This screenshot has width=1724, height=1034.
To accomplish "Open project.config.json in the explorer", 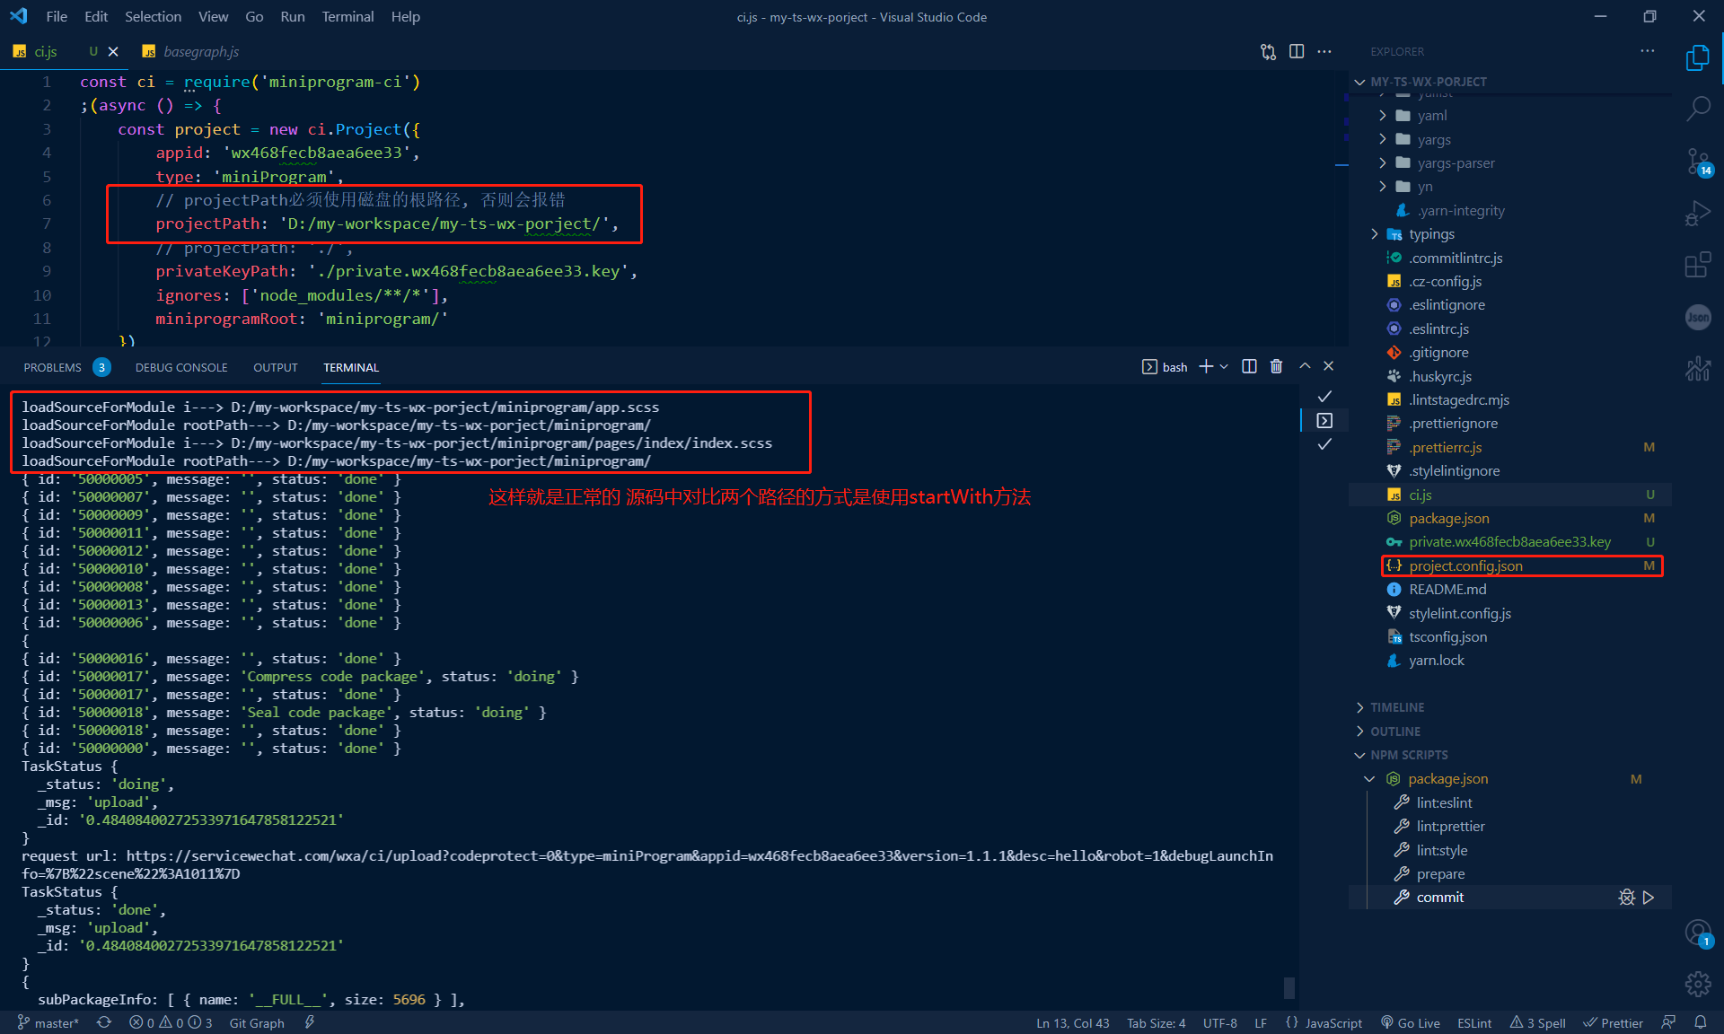I will (x=1465, y=565).
